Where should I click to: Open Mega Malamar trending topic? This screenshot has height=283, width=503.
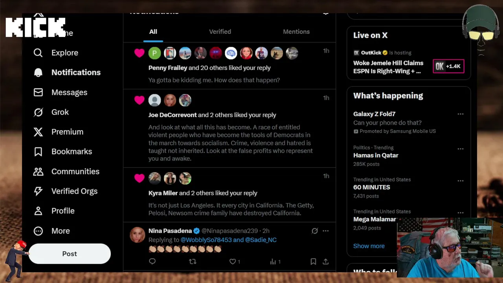point(374,219)
